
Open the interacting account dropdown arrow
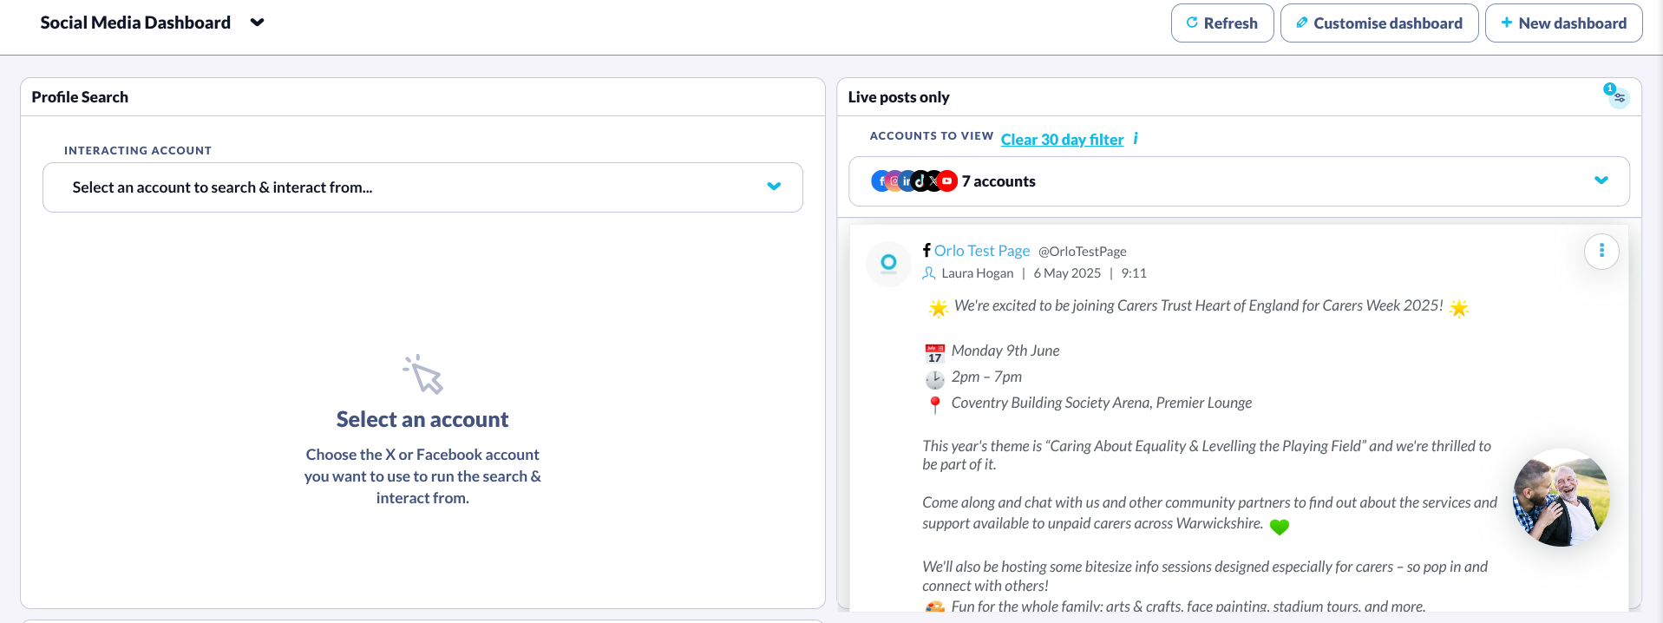click(x=774, y=187)
